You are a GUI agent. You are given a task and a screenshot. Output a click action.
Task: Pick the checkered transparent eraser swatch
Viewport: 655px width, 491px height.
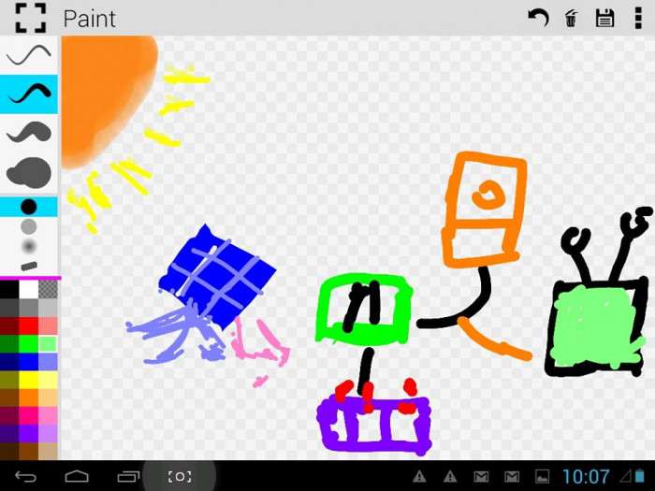[49, 289]
